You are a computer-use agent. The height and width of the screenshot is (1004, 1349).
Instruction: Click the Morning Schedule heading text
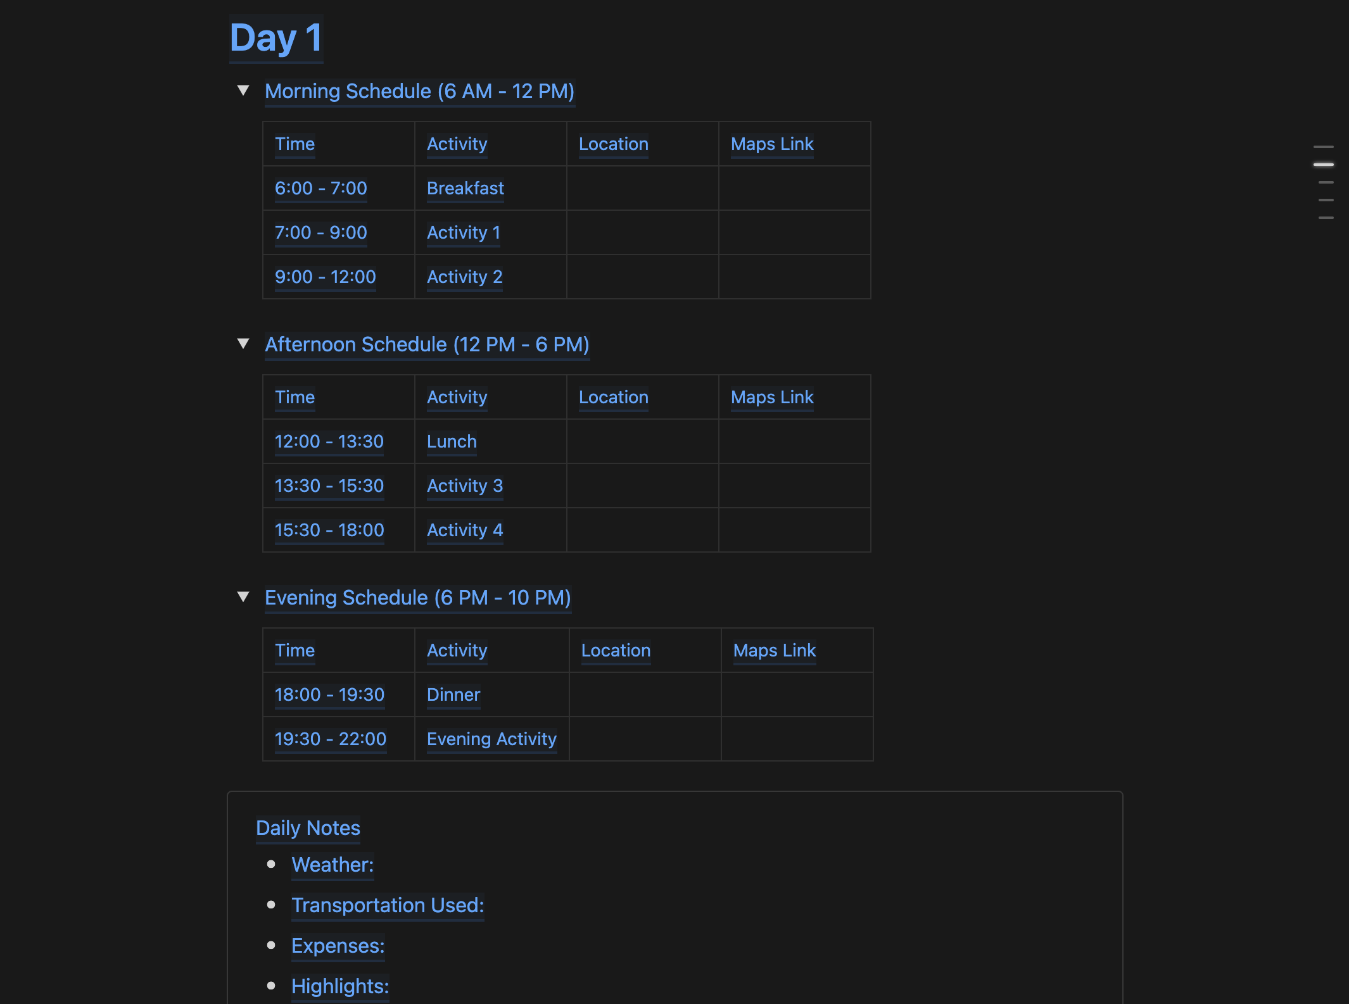(419, 91)
